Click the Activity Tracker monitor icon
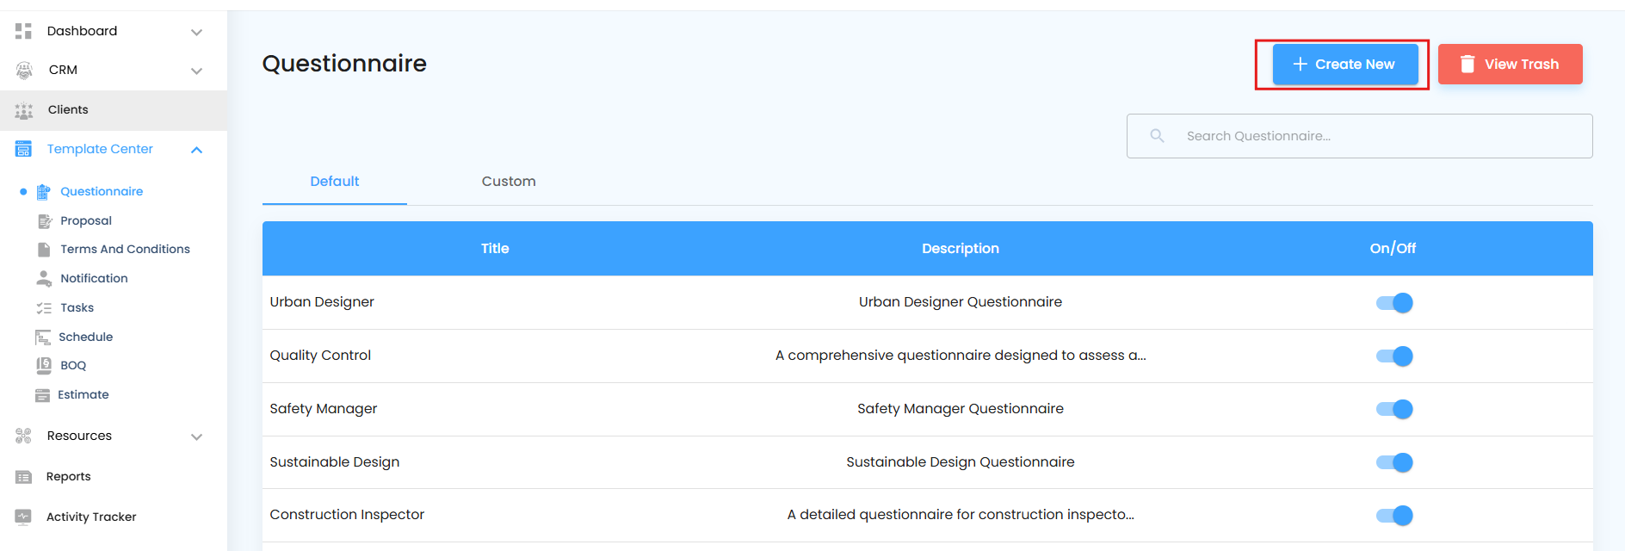This screenshot has height=551, width=1625. pos(23,517)
